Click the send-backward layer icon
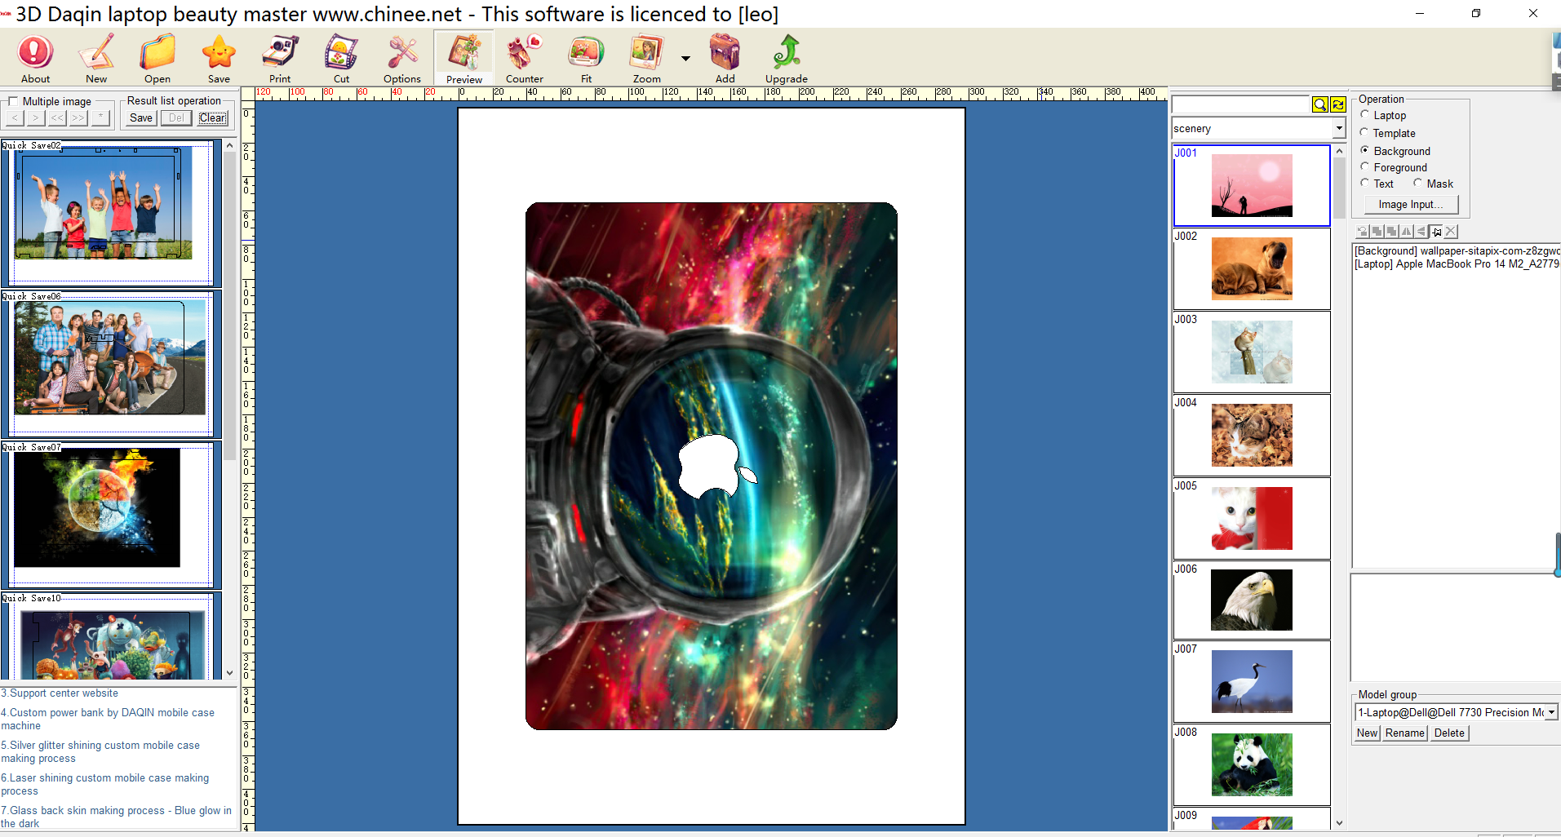 coord(1392,232)
